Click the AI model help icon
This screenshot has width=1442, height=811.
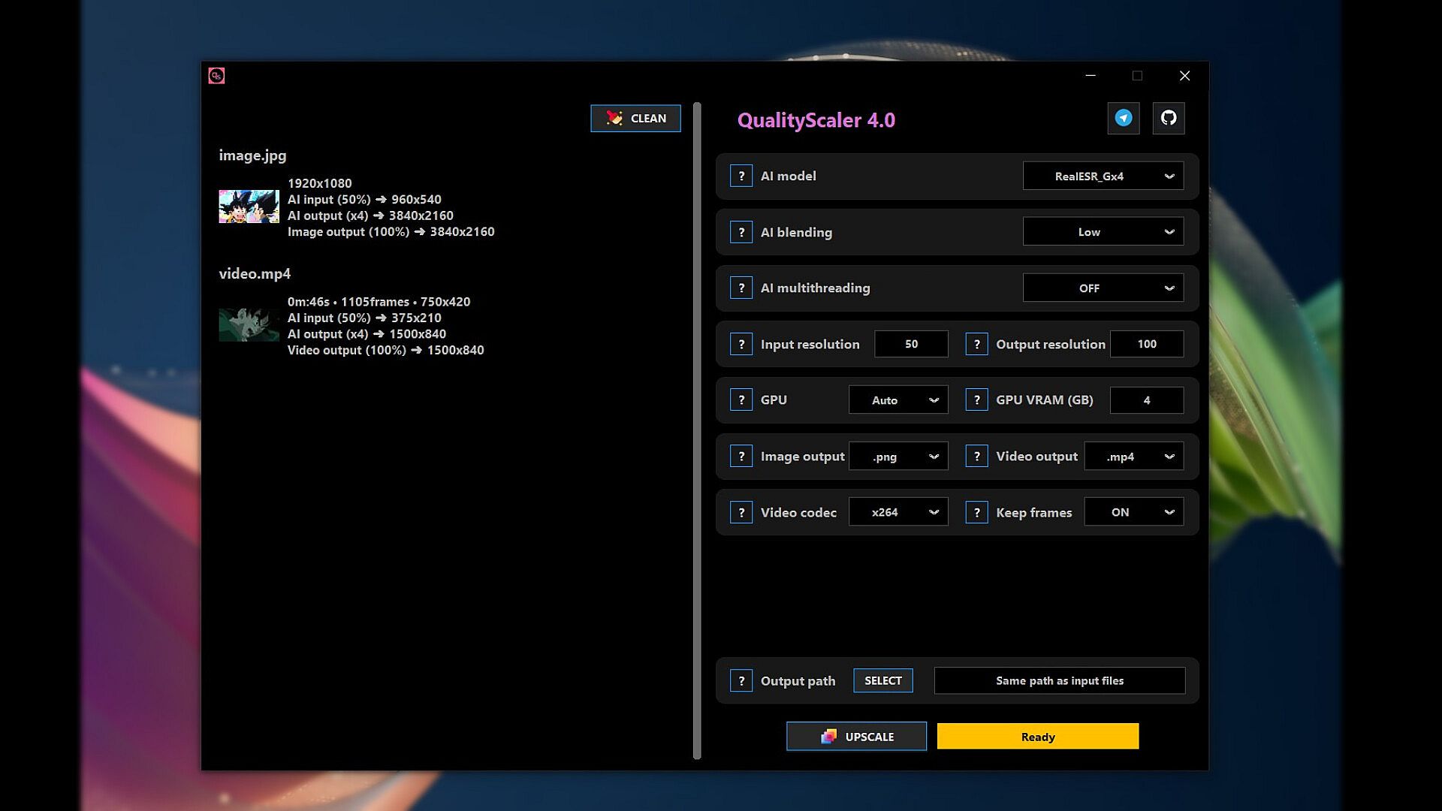pyautogui.click(x=741, y=176)
